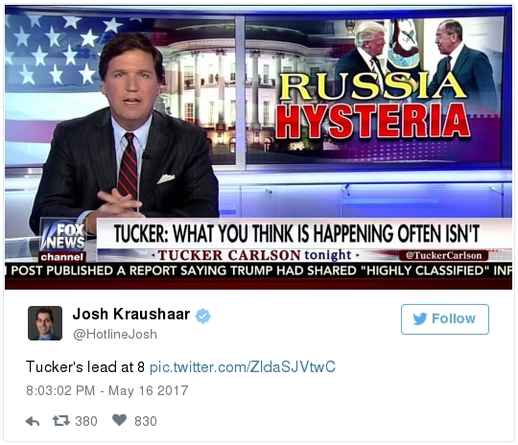Open the pic.twitter.com/ZldaSJVtwC link
This screenshot has width=518, height=445.
243,367
